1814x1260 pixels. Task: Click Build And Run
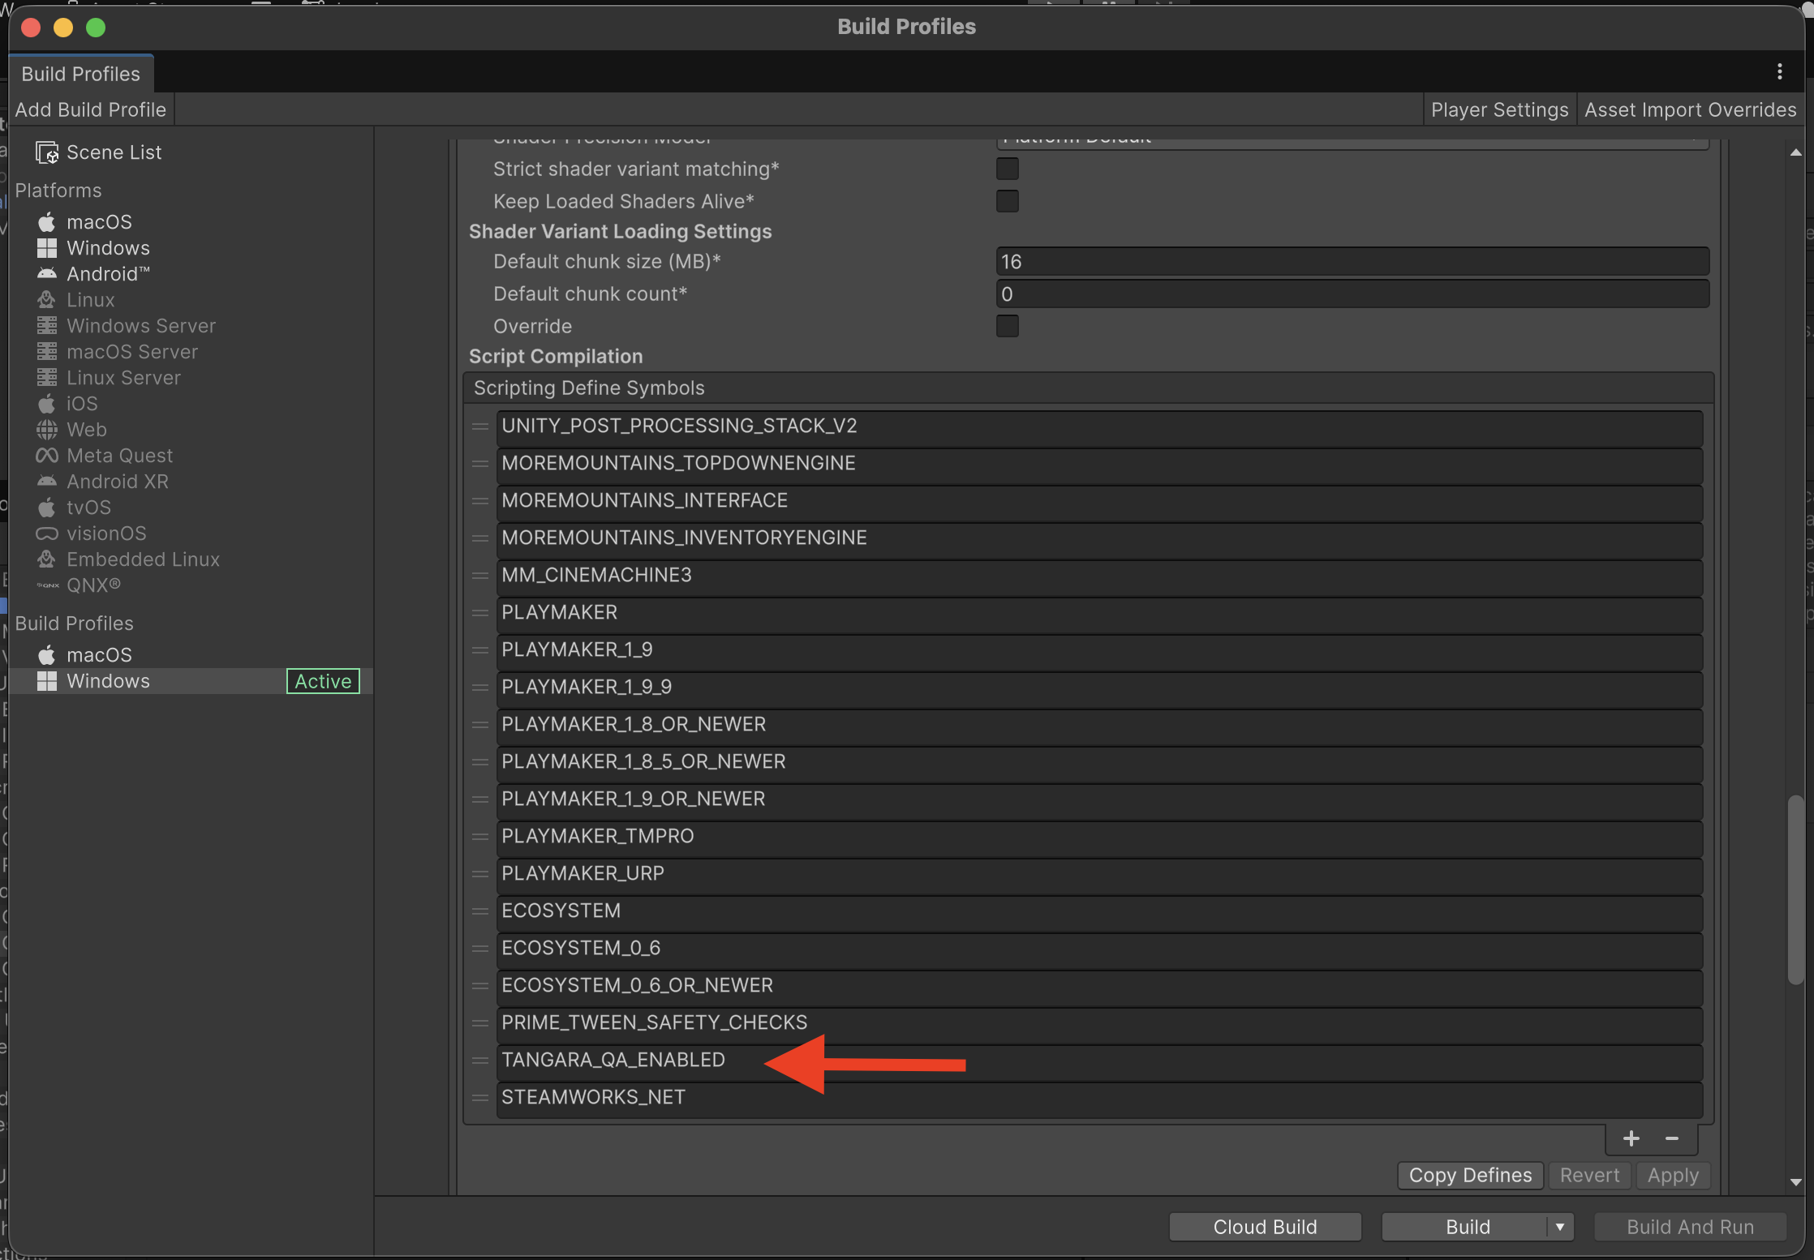1690,1227
